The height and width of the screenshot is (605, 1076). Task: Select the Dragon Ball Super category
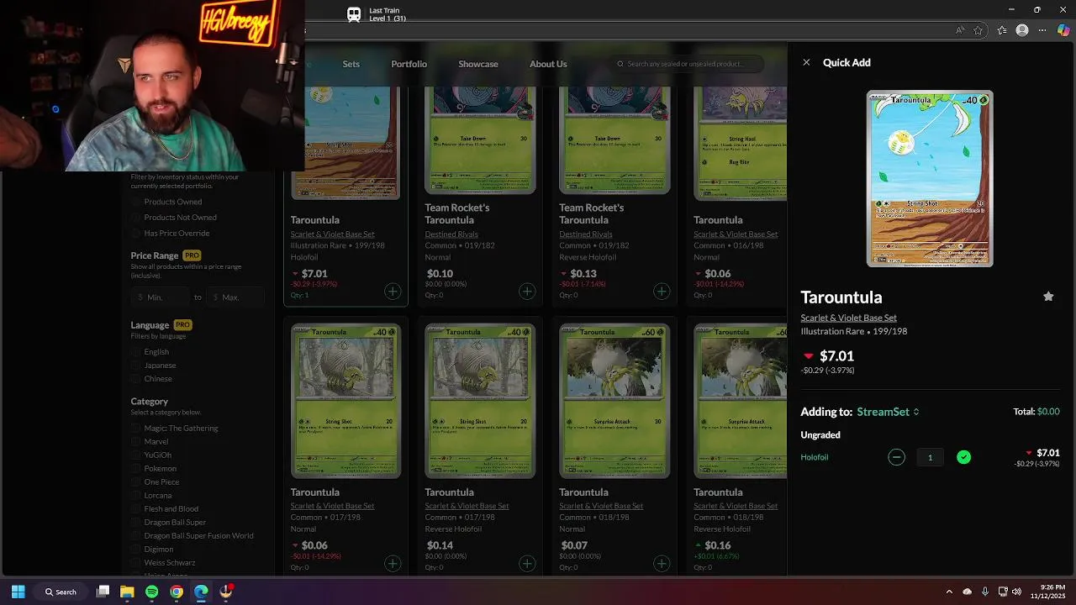(x=135, y=523)
